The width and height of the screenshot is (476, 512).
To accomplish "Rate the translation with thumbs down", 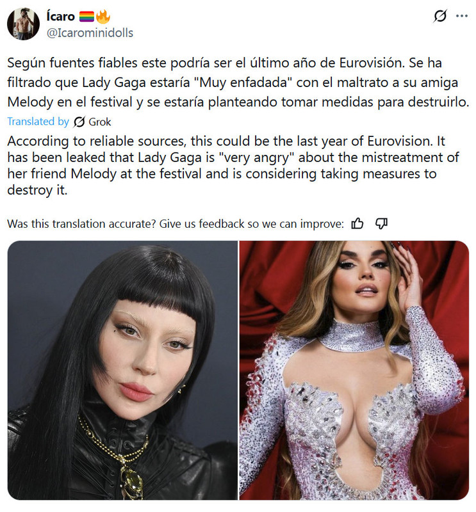I will (x=381, y=223).
